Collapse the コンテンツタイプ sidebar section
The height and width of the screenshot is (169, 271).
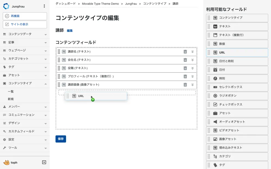point(46,83)
